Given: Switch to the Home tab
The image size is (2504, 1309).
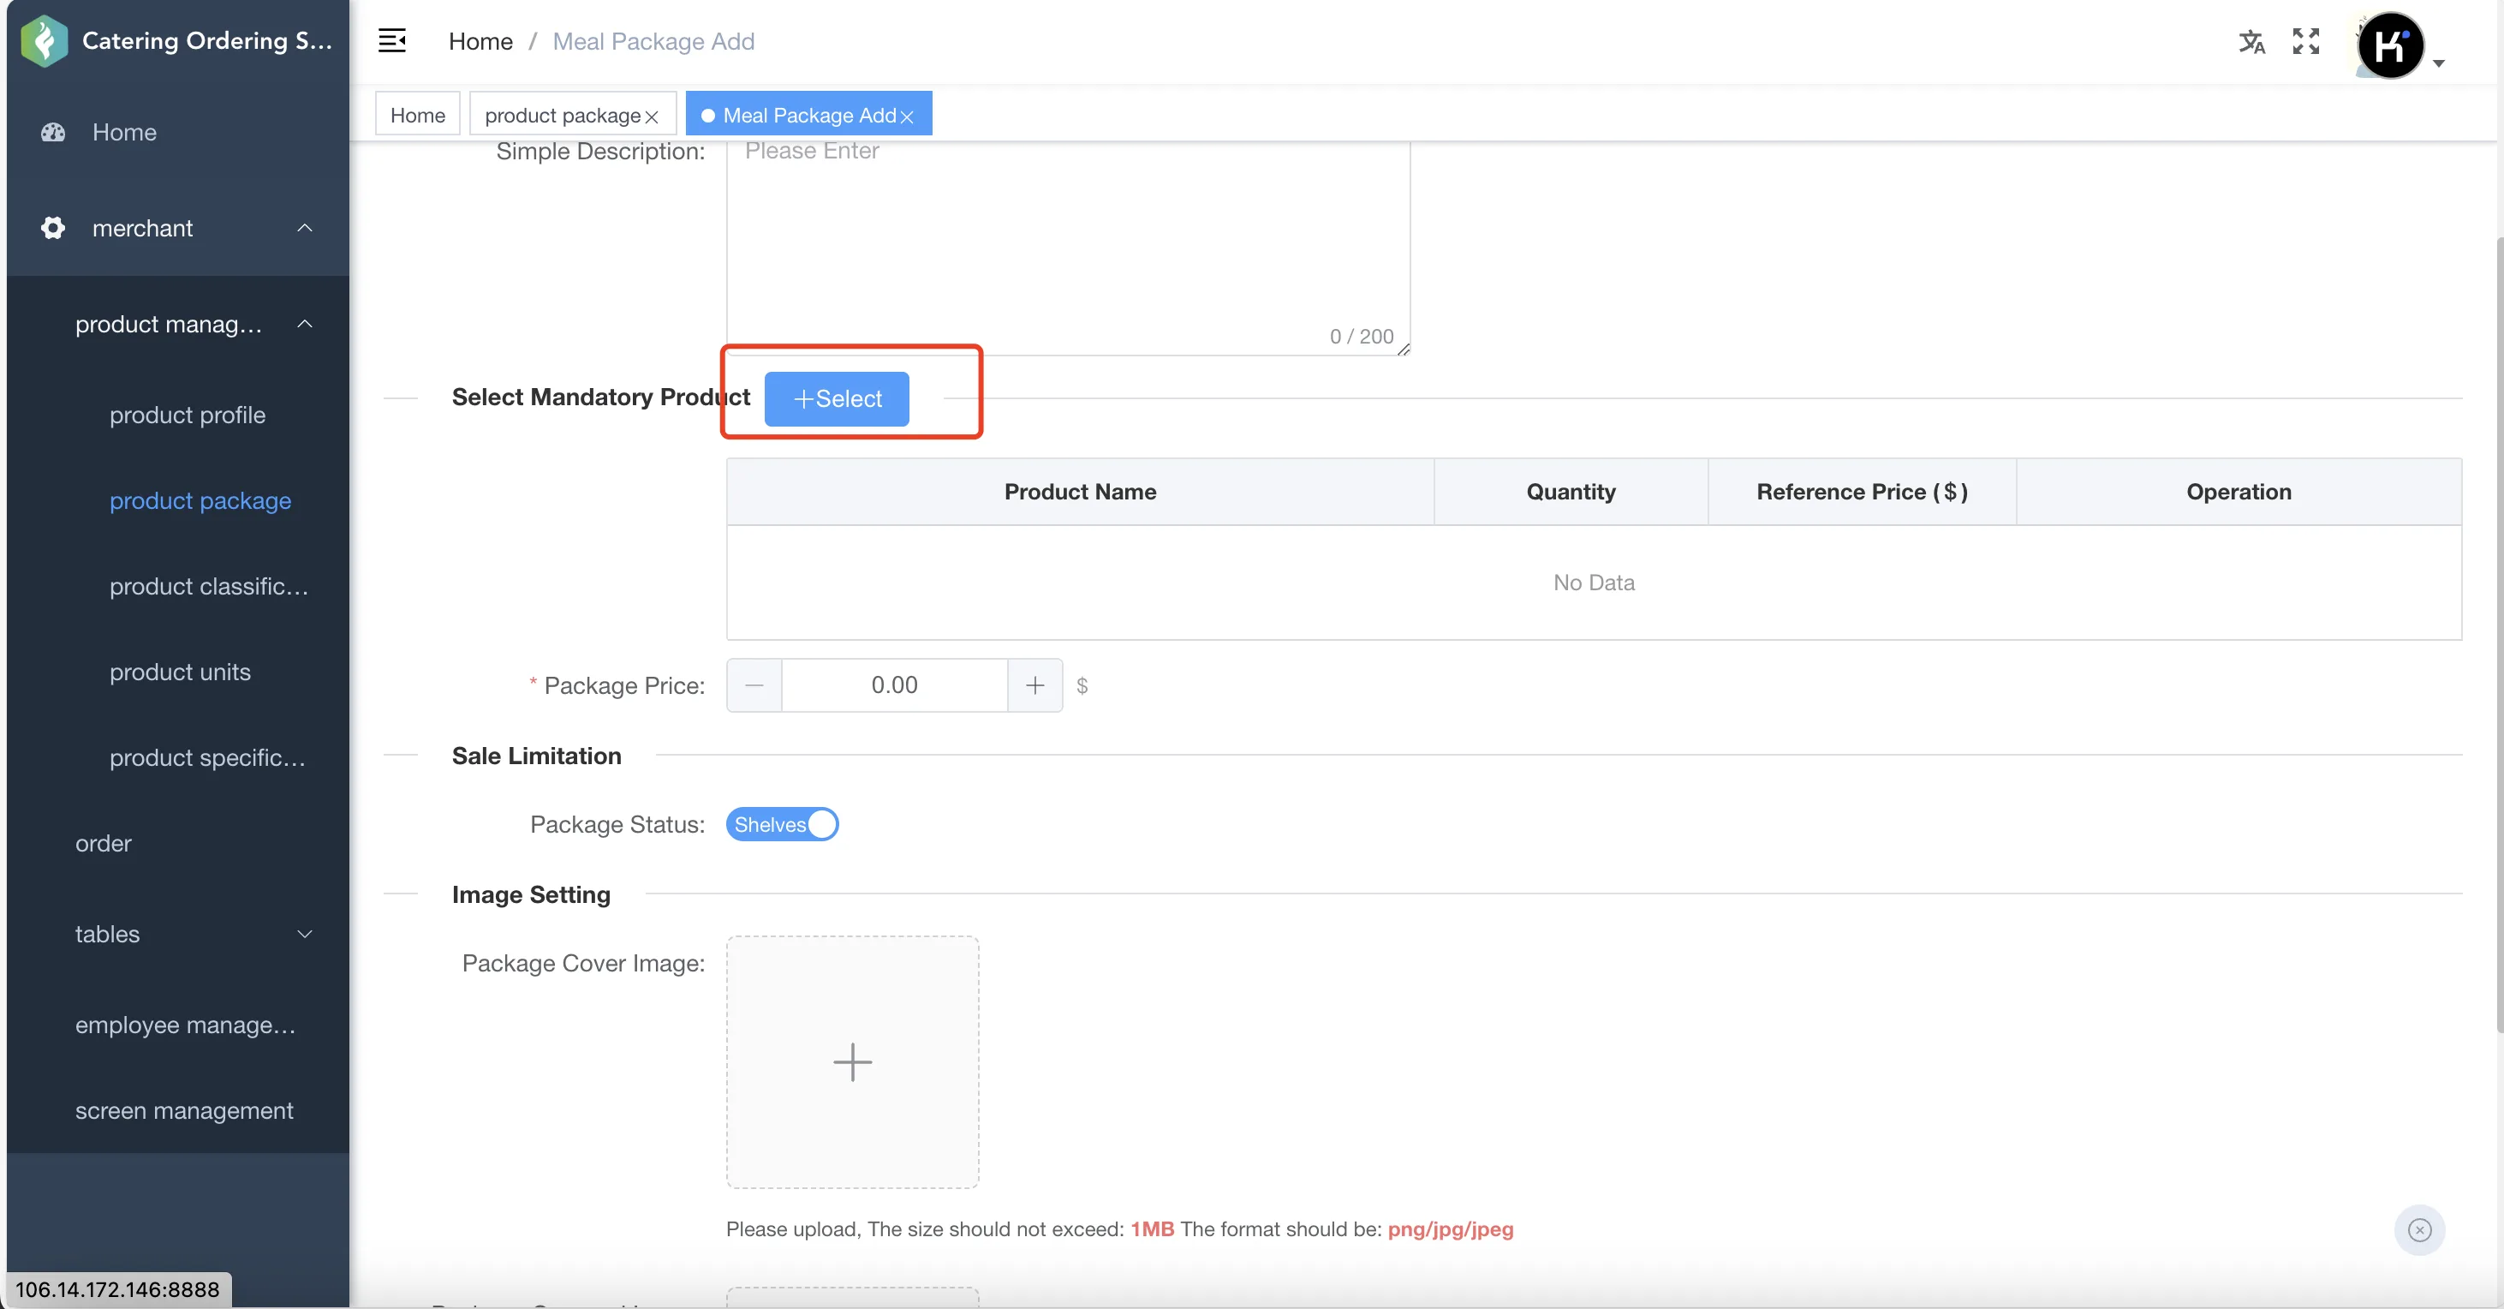Looking at the screenshot, I should pos(418,115).
